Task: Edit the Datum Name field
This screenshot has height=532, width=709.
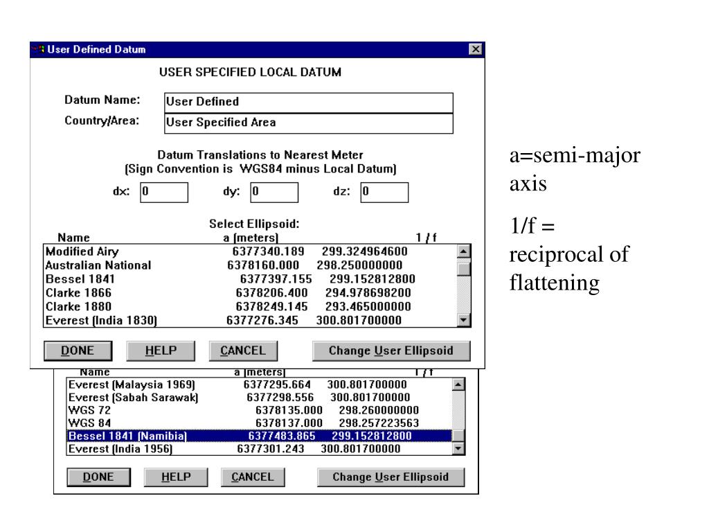Action: pyautogui.click(x=308, y=103)
